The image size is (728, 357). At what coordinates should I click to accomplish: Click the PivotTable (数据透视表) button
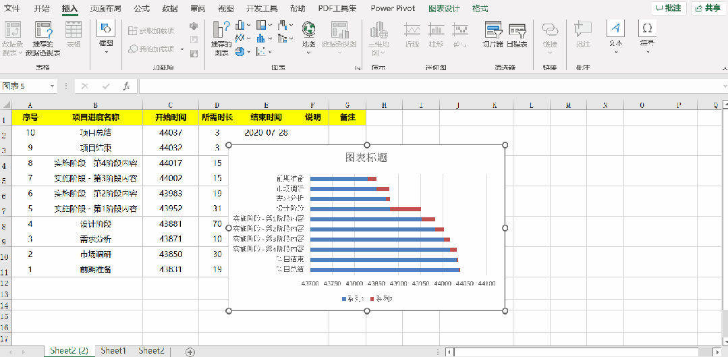coord(13,38)
